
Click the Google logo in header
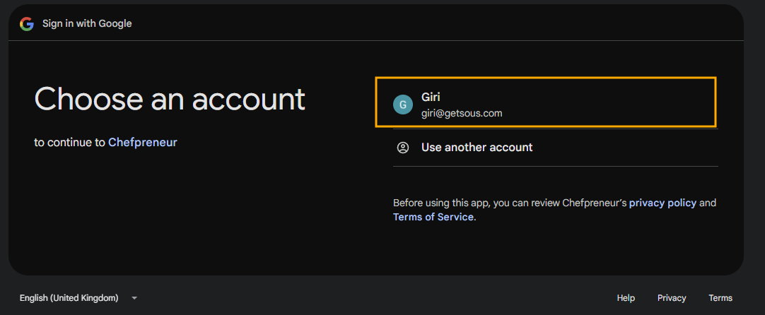pyautogui.click(x=26, y=23)
